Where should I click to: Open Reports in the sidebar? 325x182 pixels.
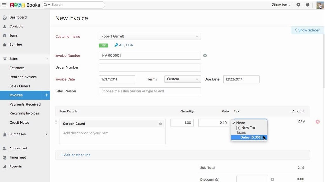pyautogui.click(x=15, y=167)
